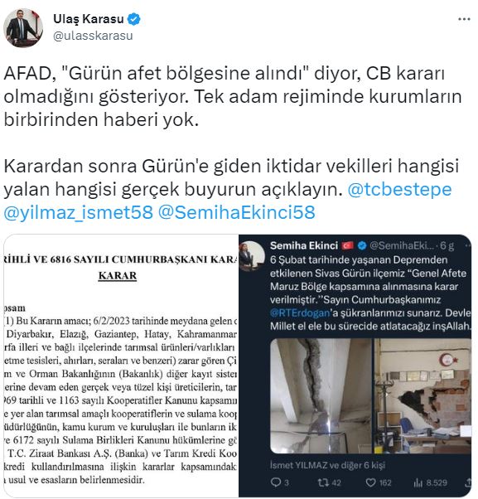View the damaged office brick wall photo
478x499 pixels.
[423, 396]
